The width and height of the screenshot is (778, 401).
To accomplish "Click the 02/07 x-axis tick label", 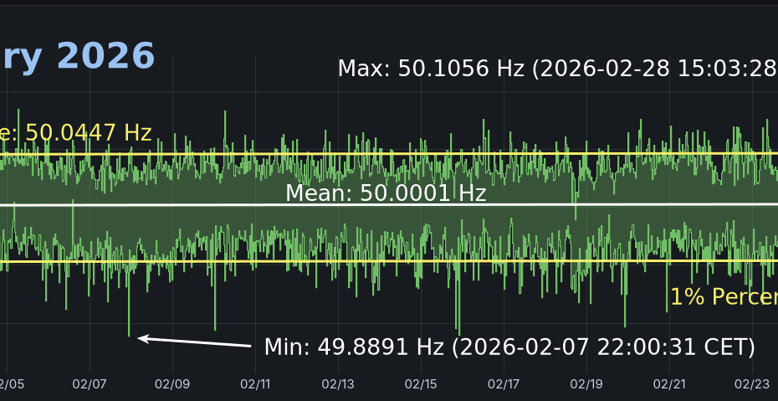I will click(x=90, y=384).
